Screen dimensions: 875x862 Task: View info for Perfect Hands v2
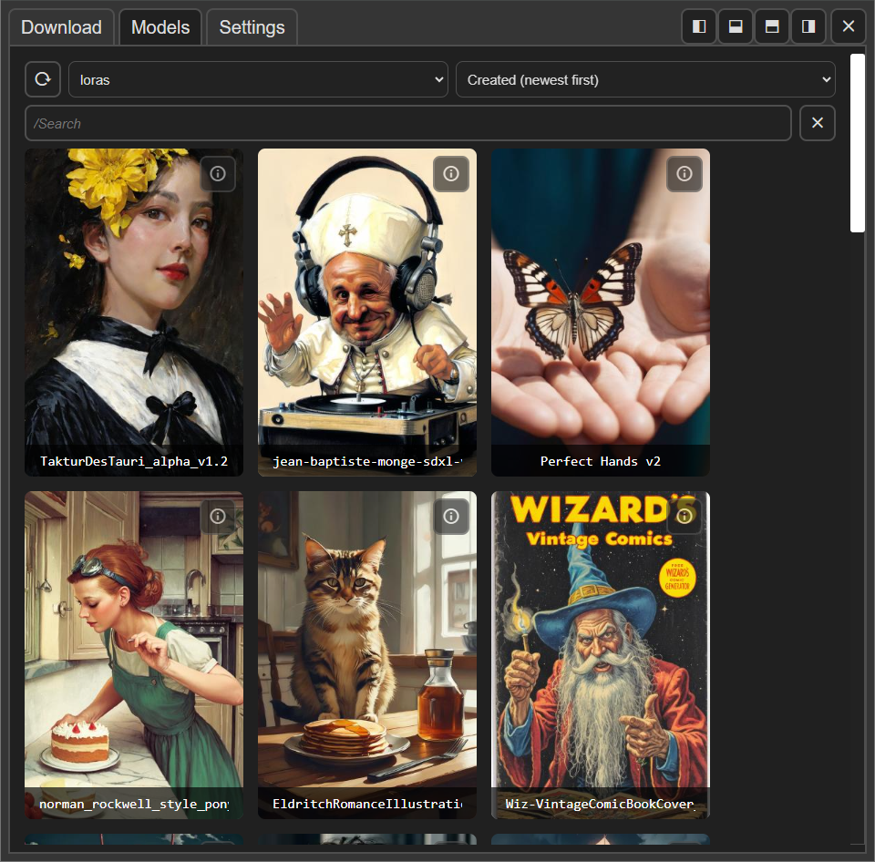coord(685,173)
